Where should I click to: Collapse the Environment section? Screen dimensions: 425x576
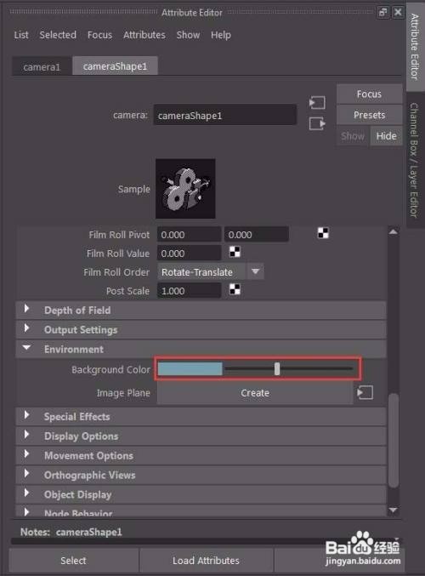pyautogui.click(x=201, y=350)
